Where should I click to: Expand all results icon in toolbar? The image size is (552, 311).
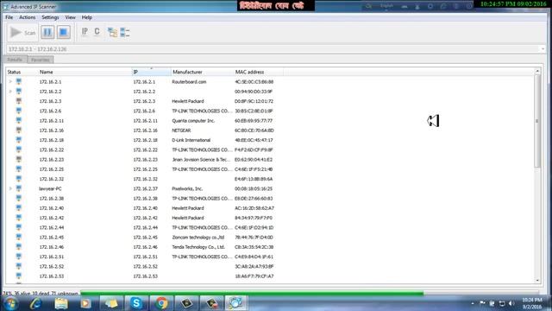coord(112,33)
